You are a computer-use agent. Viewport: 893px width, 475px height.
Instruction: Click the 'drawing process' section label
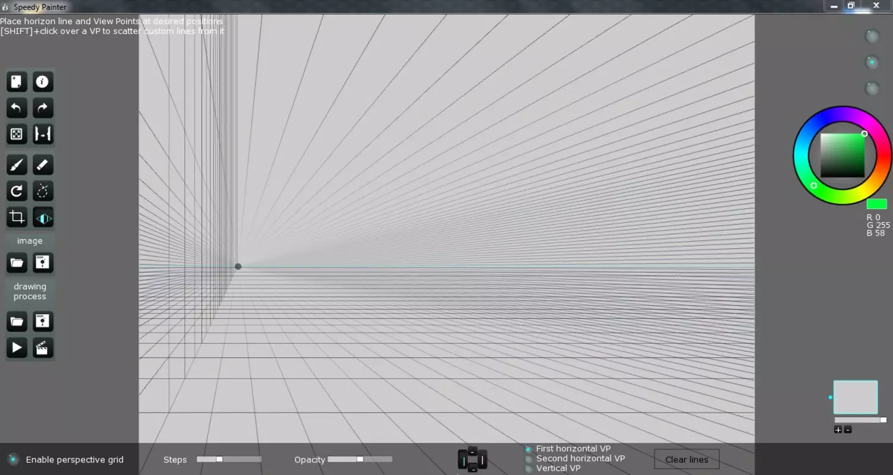(30, 292)
